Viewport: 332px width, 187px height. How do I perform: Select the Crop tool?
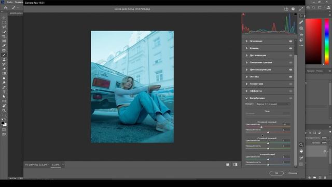point(4,36)
